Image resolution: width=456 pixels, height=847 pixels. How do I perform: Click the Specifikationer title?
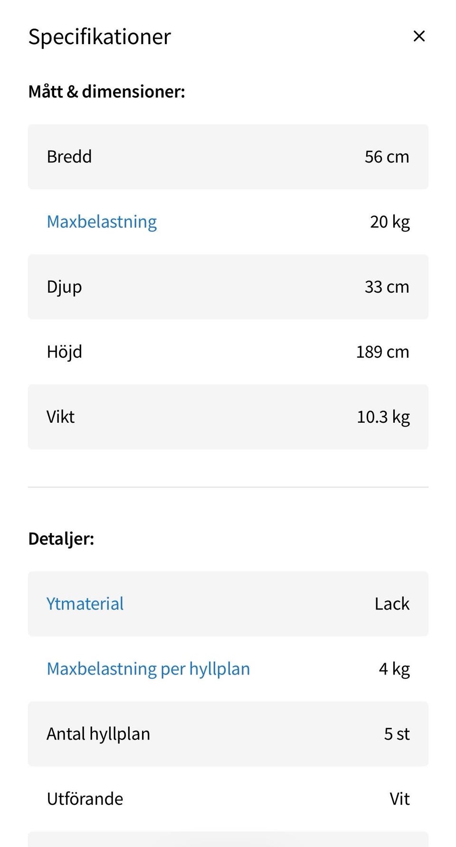click(x=100, y=37)
